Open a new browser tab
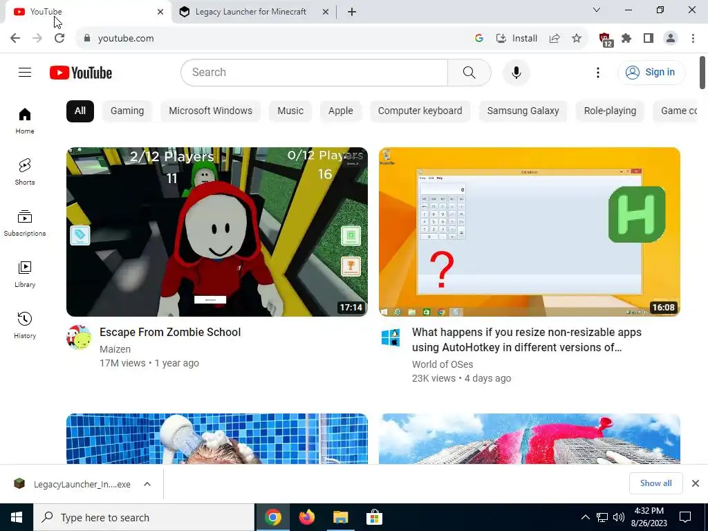The image size is (708, 531). pyautogui.click(x=352, y=12)
